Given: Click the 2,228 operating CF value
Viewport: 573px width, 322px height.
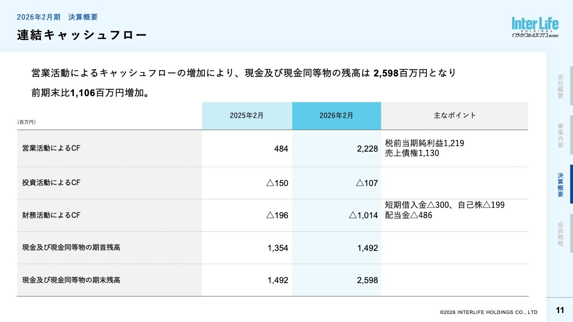Looking at the screenshot, I should pos(368,149).
